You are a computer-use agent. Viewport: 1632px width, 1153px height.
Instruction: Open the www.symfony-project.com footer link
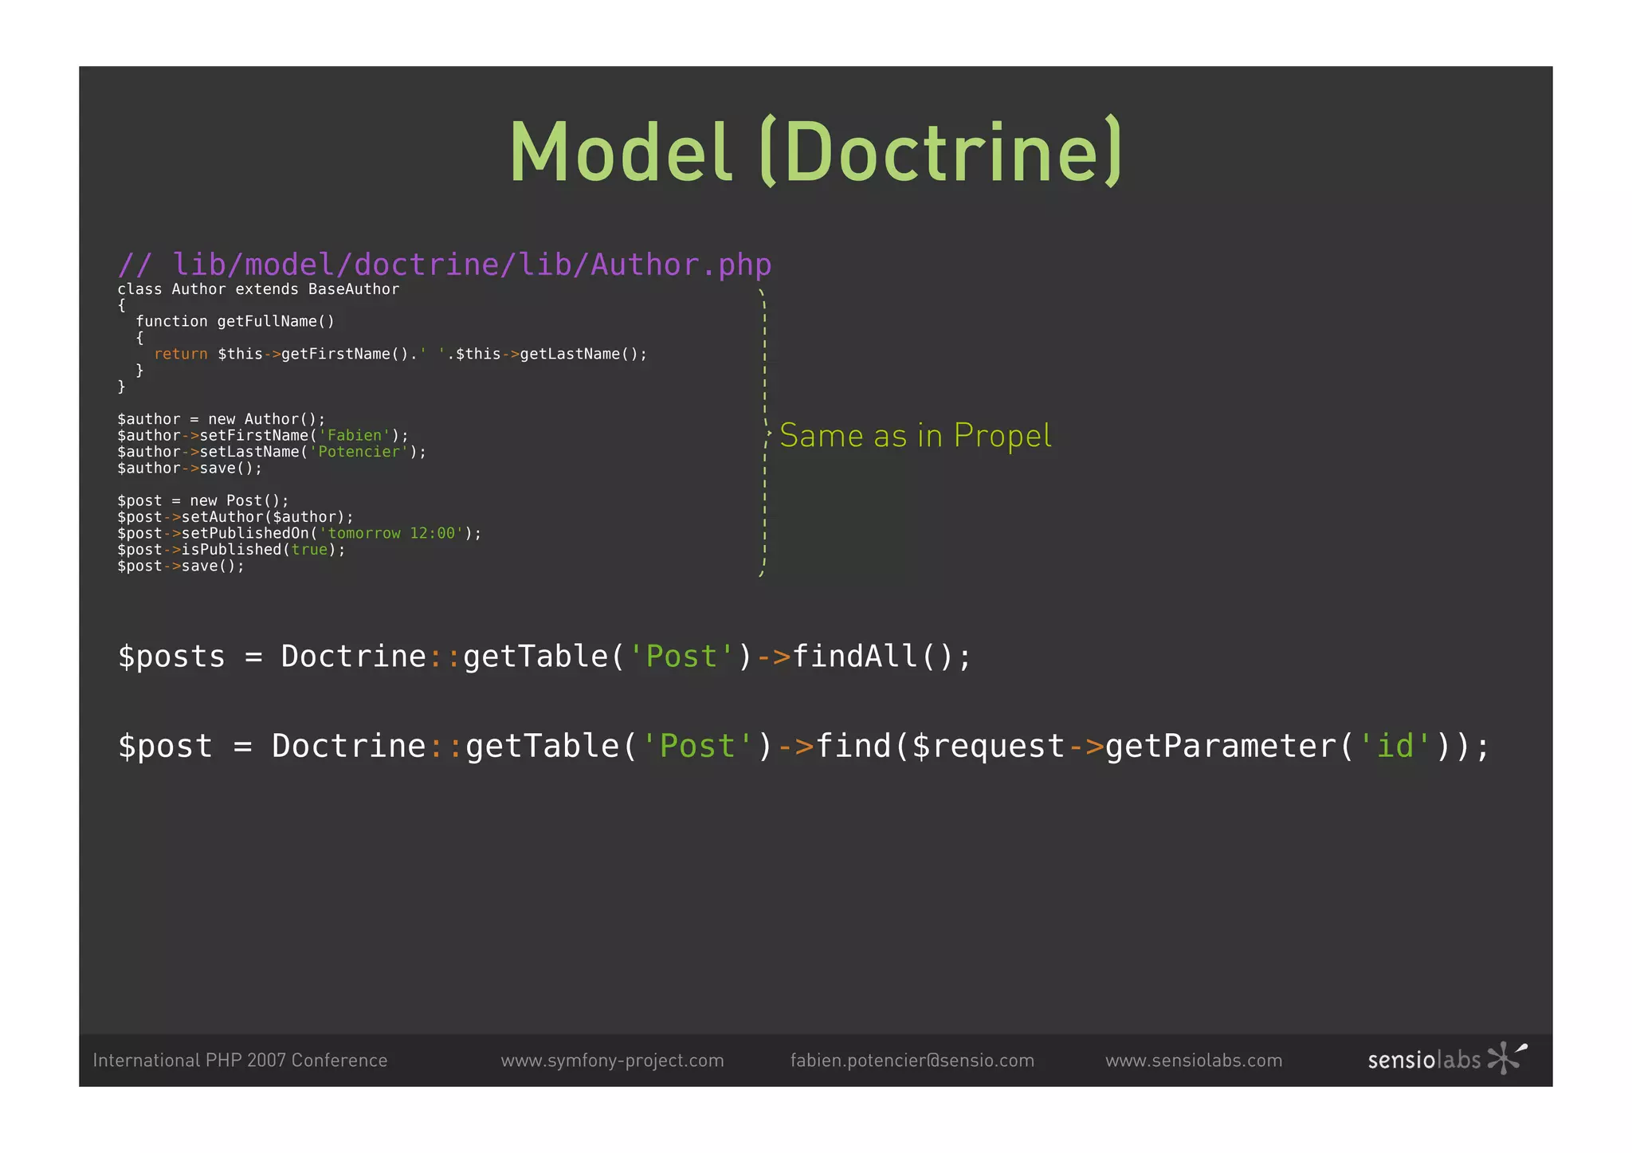point(612,1061)
